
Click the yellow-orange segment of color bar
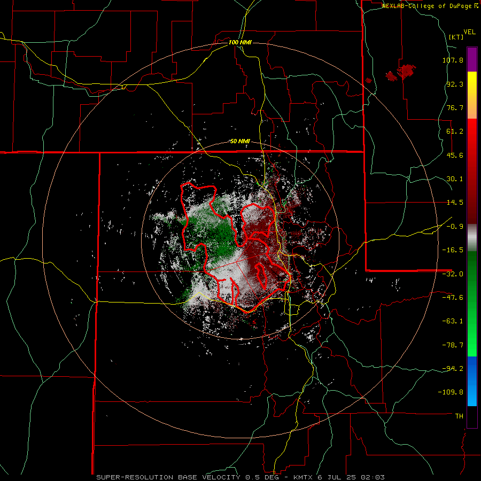[x=472, y=95]
